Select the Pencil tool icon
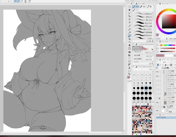 (129, 33)
